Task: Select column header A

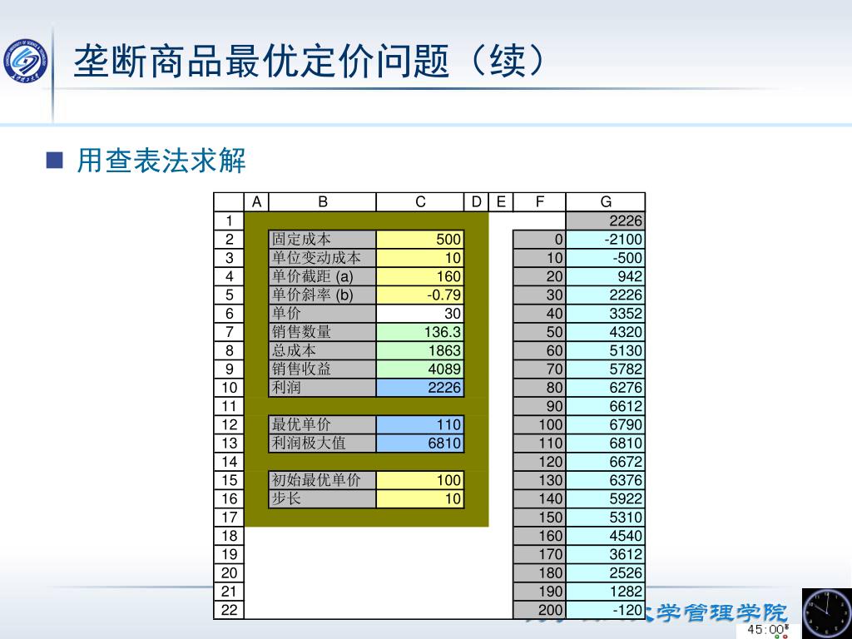Action: (x=256, y=202)
